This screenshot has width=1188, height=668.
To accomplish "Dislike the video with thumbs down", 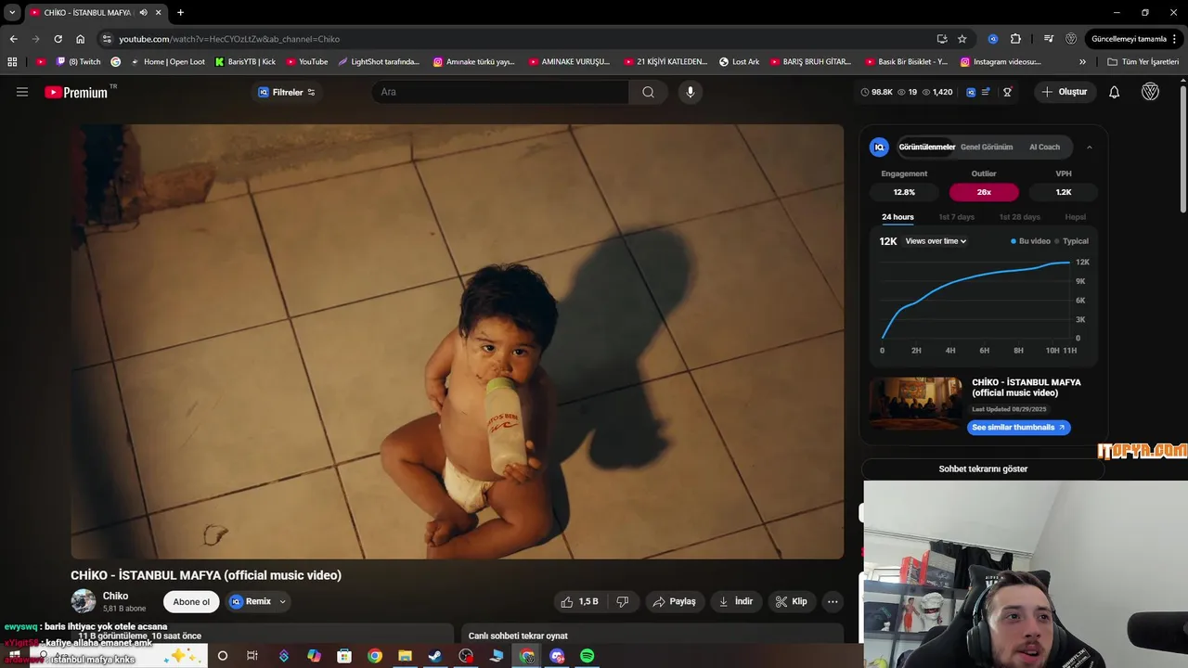I will click(623, 602).
